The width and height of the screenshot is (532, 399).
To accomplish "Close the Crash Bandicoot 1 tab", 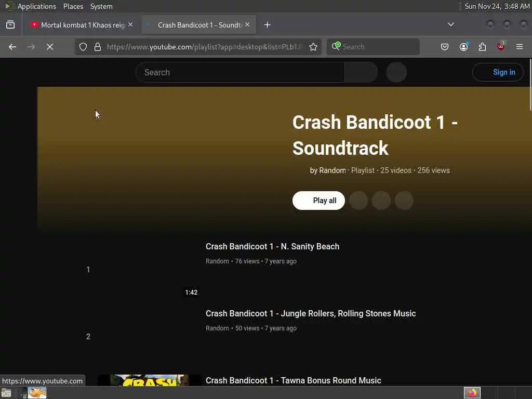I will pyautogui.click(x=247, y=24).
